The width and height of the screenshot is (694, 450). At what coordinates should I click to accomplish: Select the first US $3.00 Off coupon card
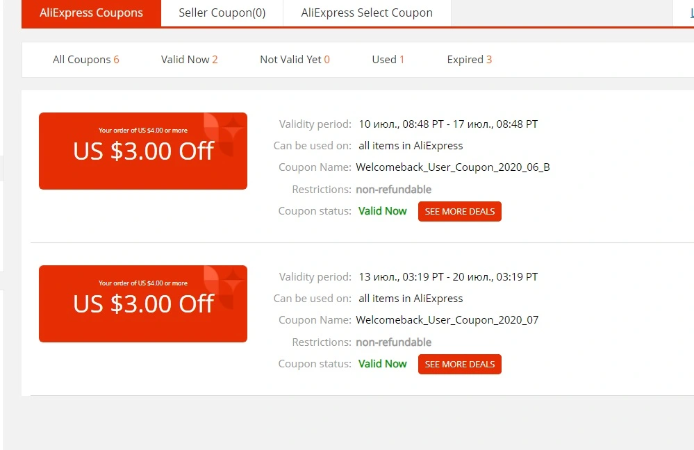(x=143, y=151)
